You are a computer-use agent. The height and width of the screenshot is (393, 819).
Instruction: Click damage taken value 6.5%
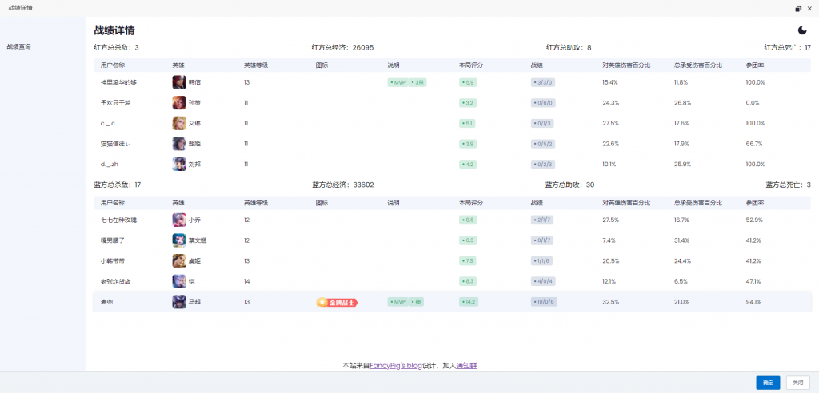coord(681,281)
